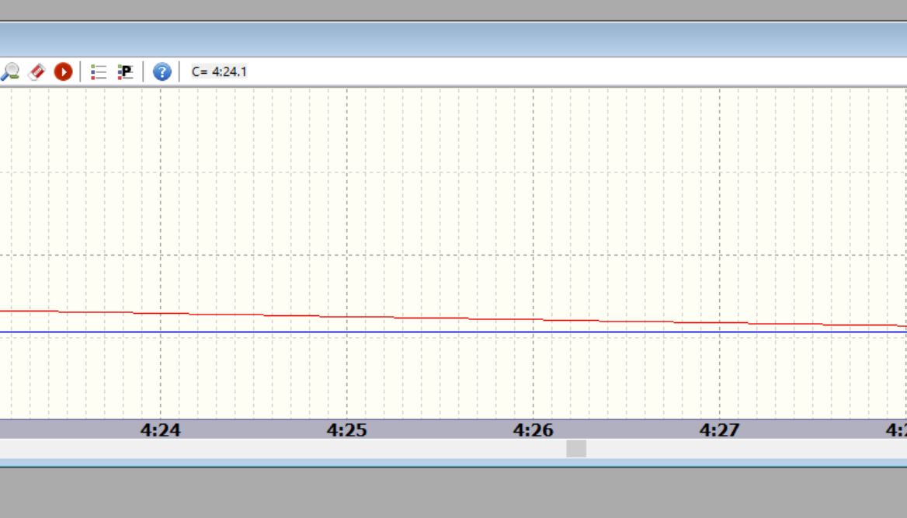
Task: Select the blue horizontal curve line
Action: click(435, 332)
